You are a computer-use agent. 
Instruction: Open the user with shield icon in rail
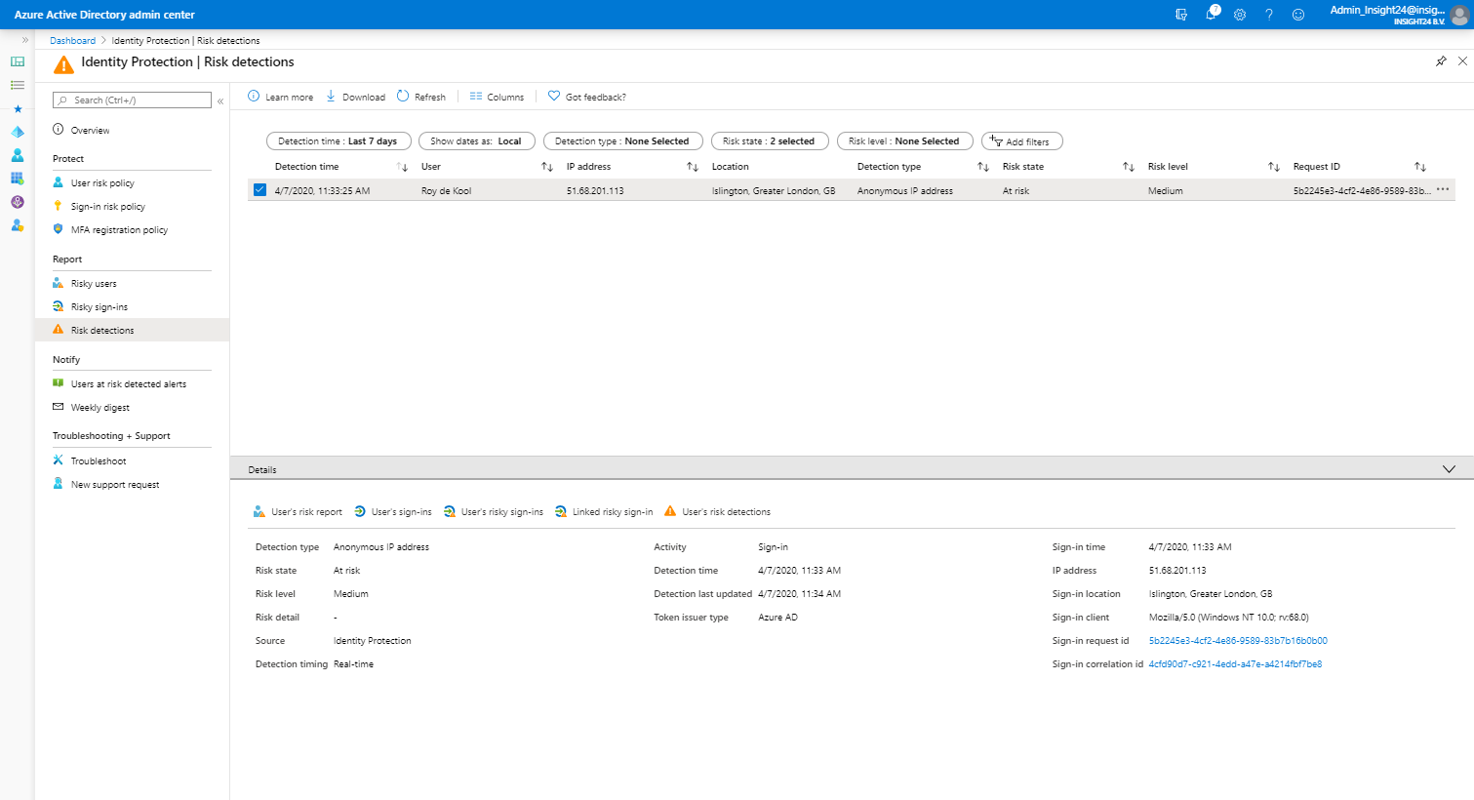[x=18, y=225]
